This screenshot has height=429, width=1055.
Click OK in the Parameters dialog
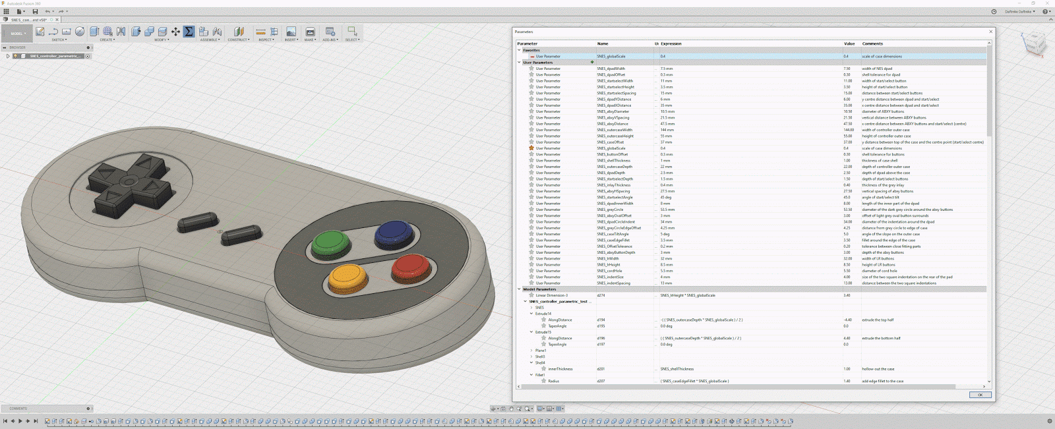click(x=980, y=395)
